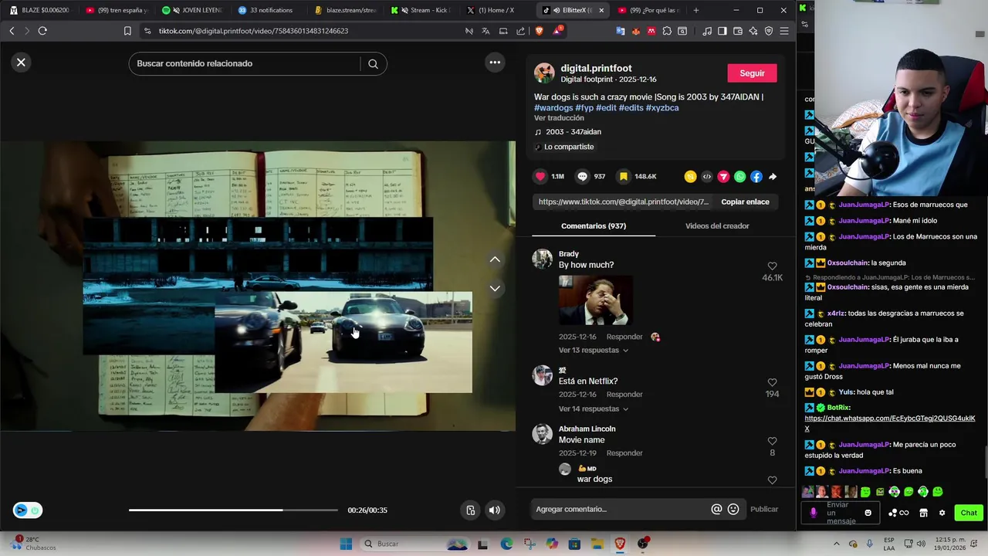Open Brave Leo AI sparkle icon

click(x=753, y=31)
